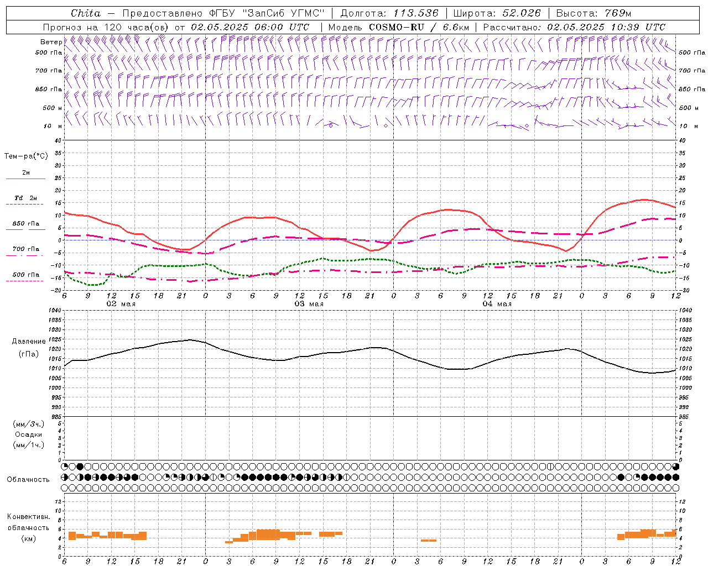
Task: Click the "02 мая" date label
Action: pyautogui.click(x=121, y=304)
